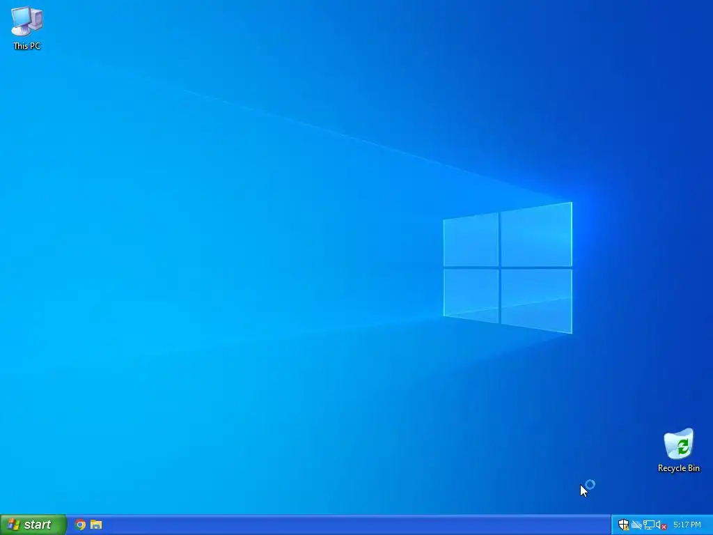Select the This PC desktop icon
Screen dimensions: 713x535
tap(26, 27)
